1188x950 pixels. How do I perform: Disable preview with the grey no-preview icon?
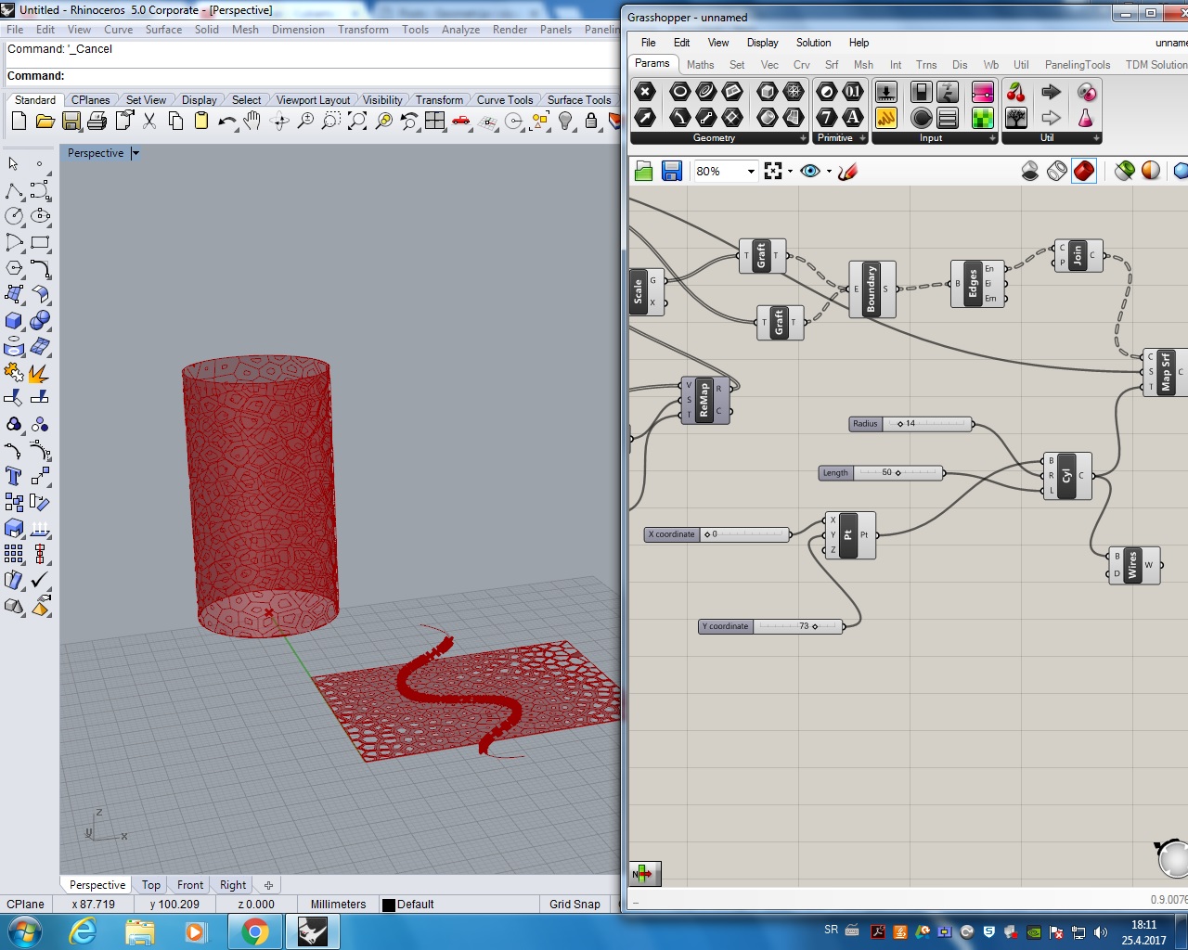click(1030, 171)
